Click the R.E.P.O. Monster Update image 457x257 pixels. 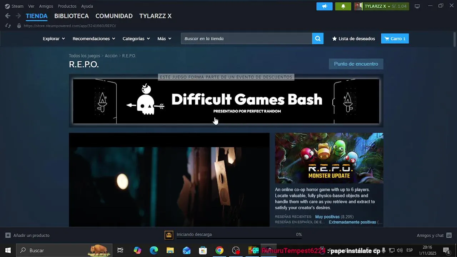329,158
